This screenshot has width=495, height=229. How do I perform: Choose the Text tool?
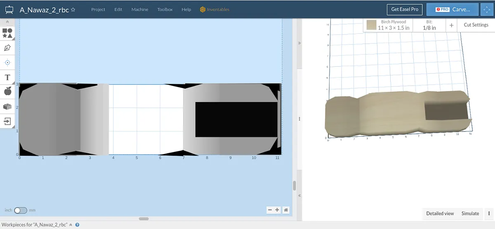point(7,77)
